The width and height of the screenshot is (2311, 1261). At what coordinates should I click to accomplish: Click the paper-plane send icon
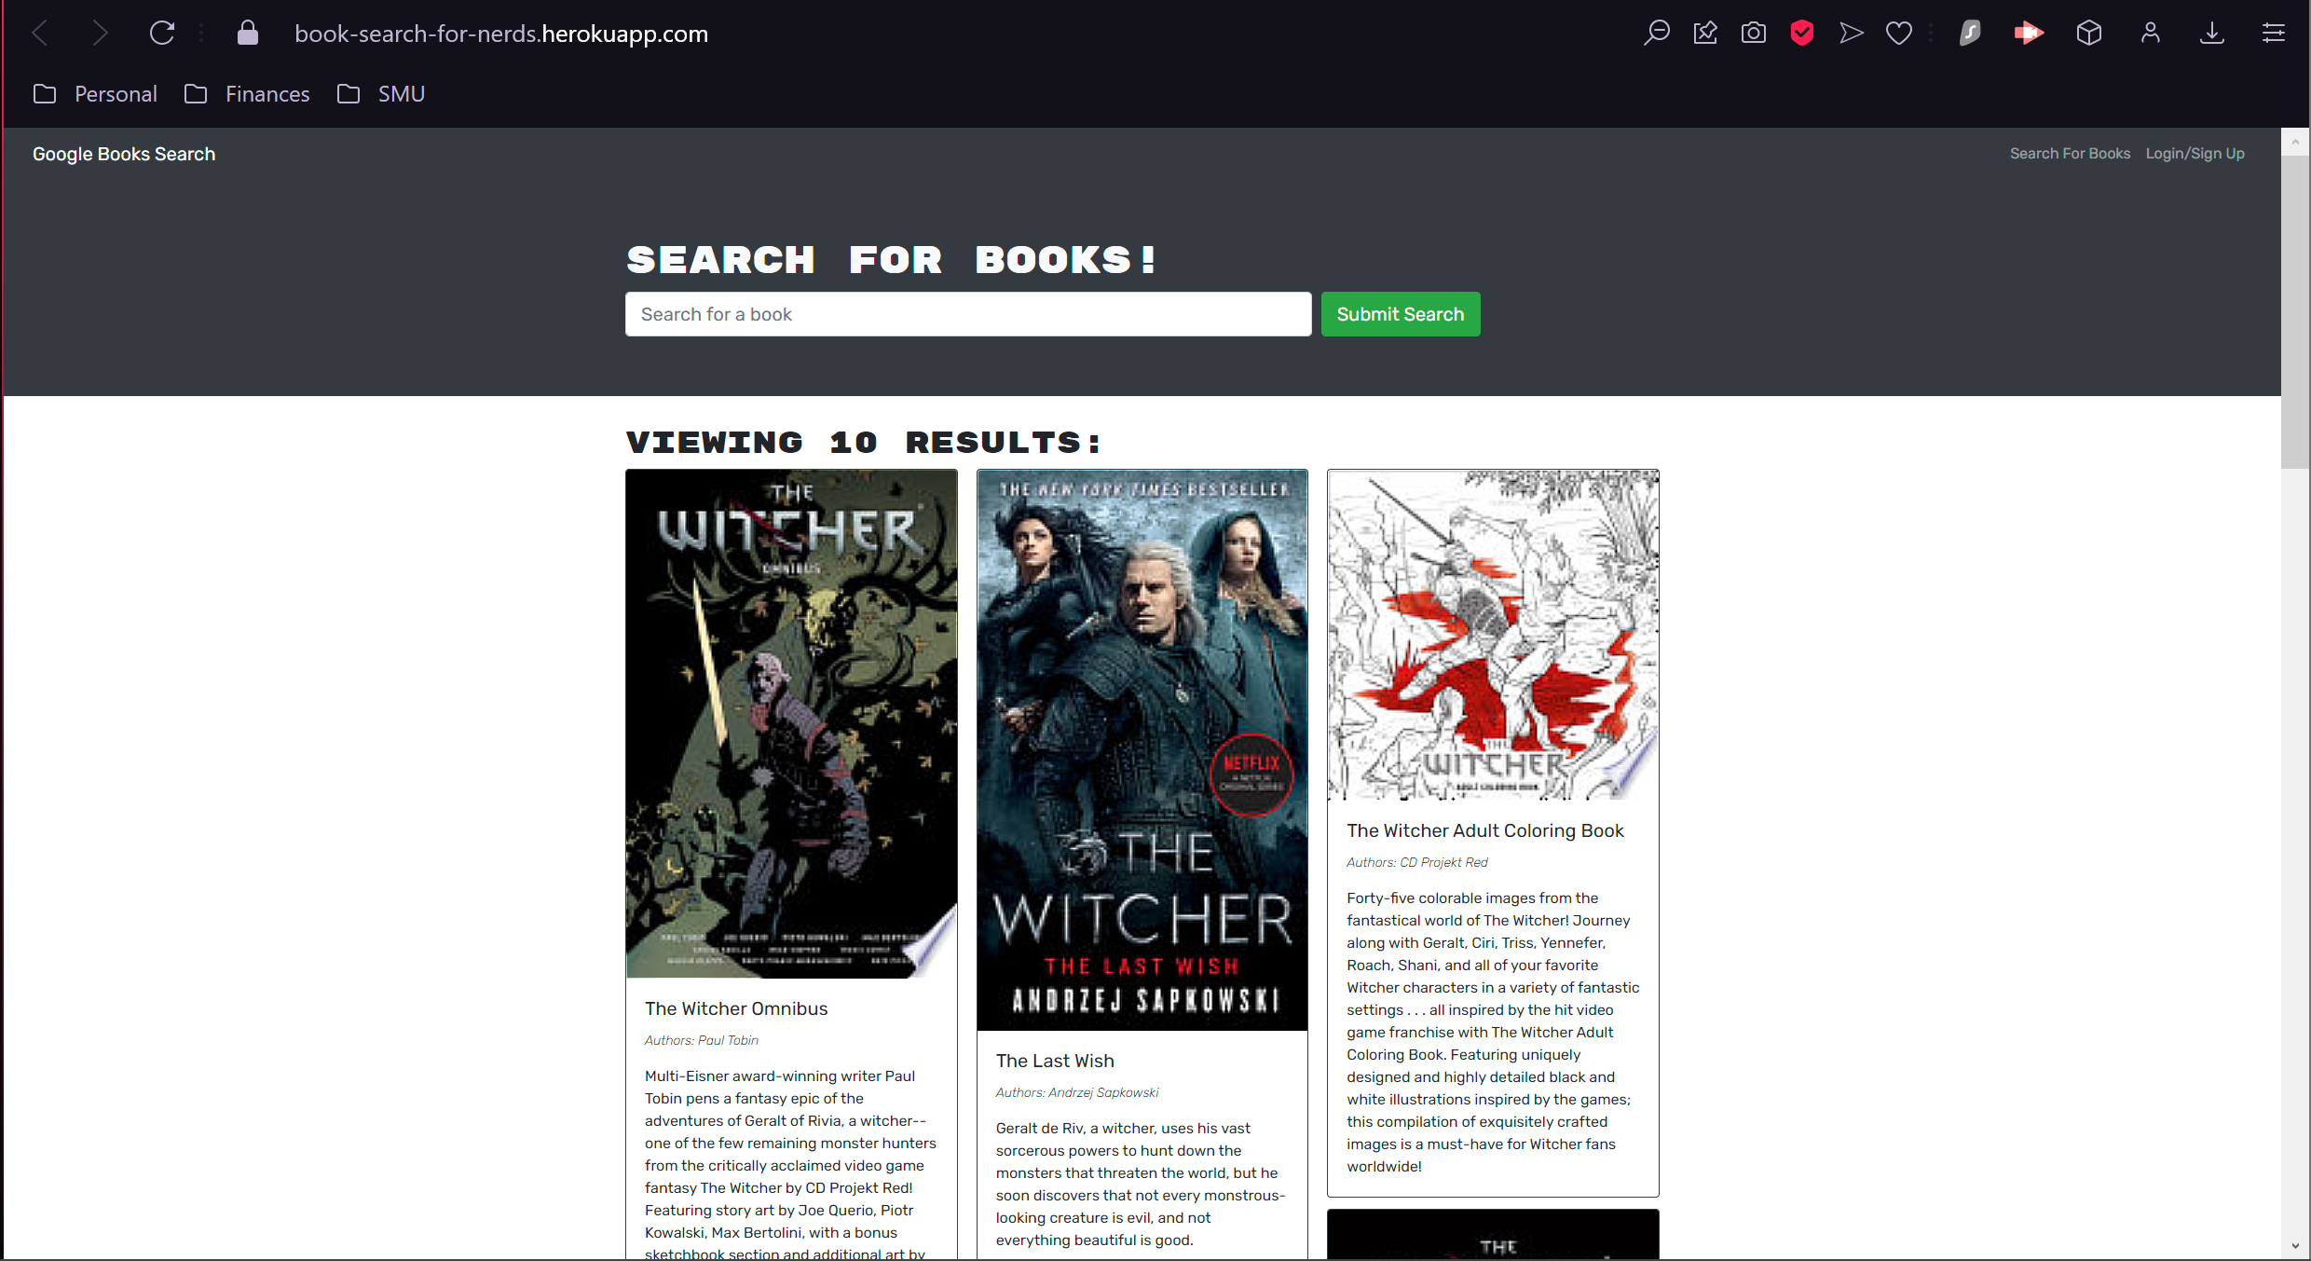click(1851, 34)
